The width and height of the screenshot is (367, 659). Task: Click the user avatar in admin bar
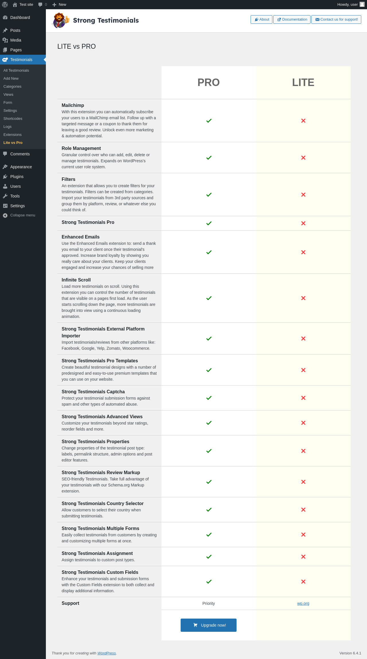[x=362, y=5]
